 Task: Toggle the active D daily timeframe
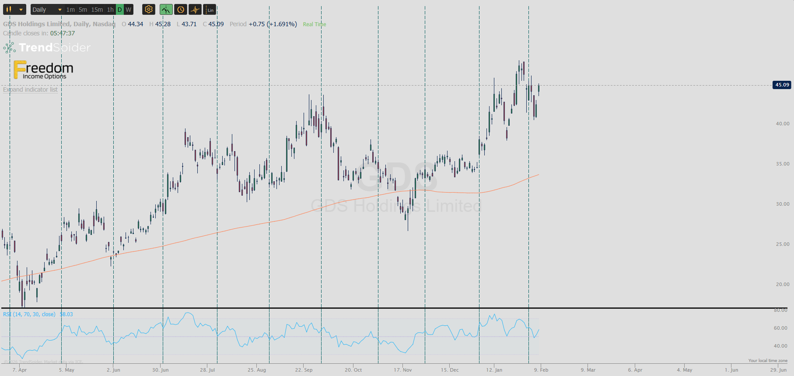click(x=120, y=10)
